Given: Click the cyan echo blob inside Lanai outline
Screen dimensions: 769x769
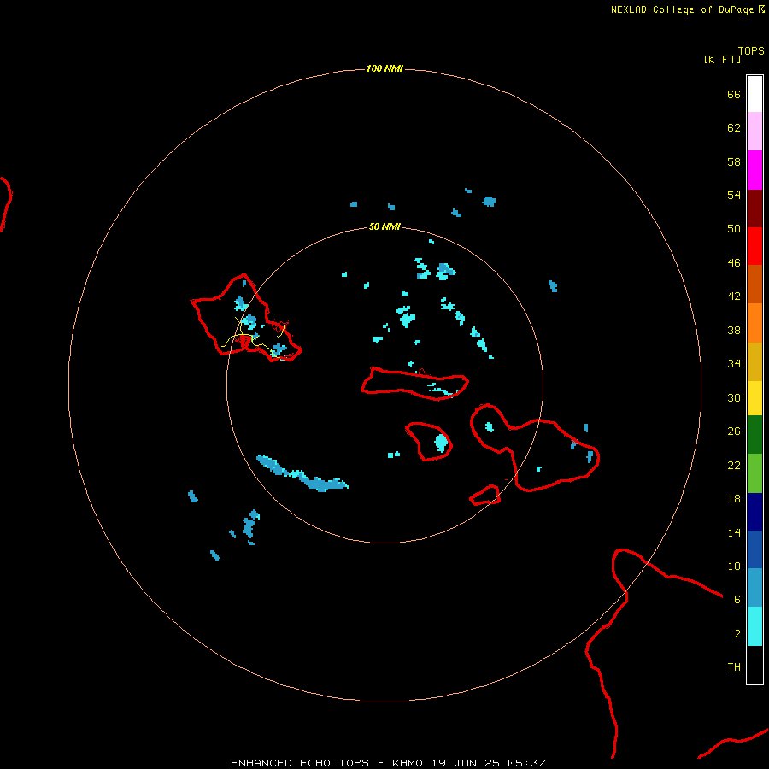Looking at the screenshot, I should click(442, 443).
